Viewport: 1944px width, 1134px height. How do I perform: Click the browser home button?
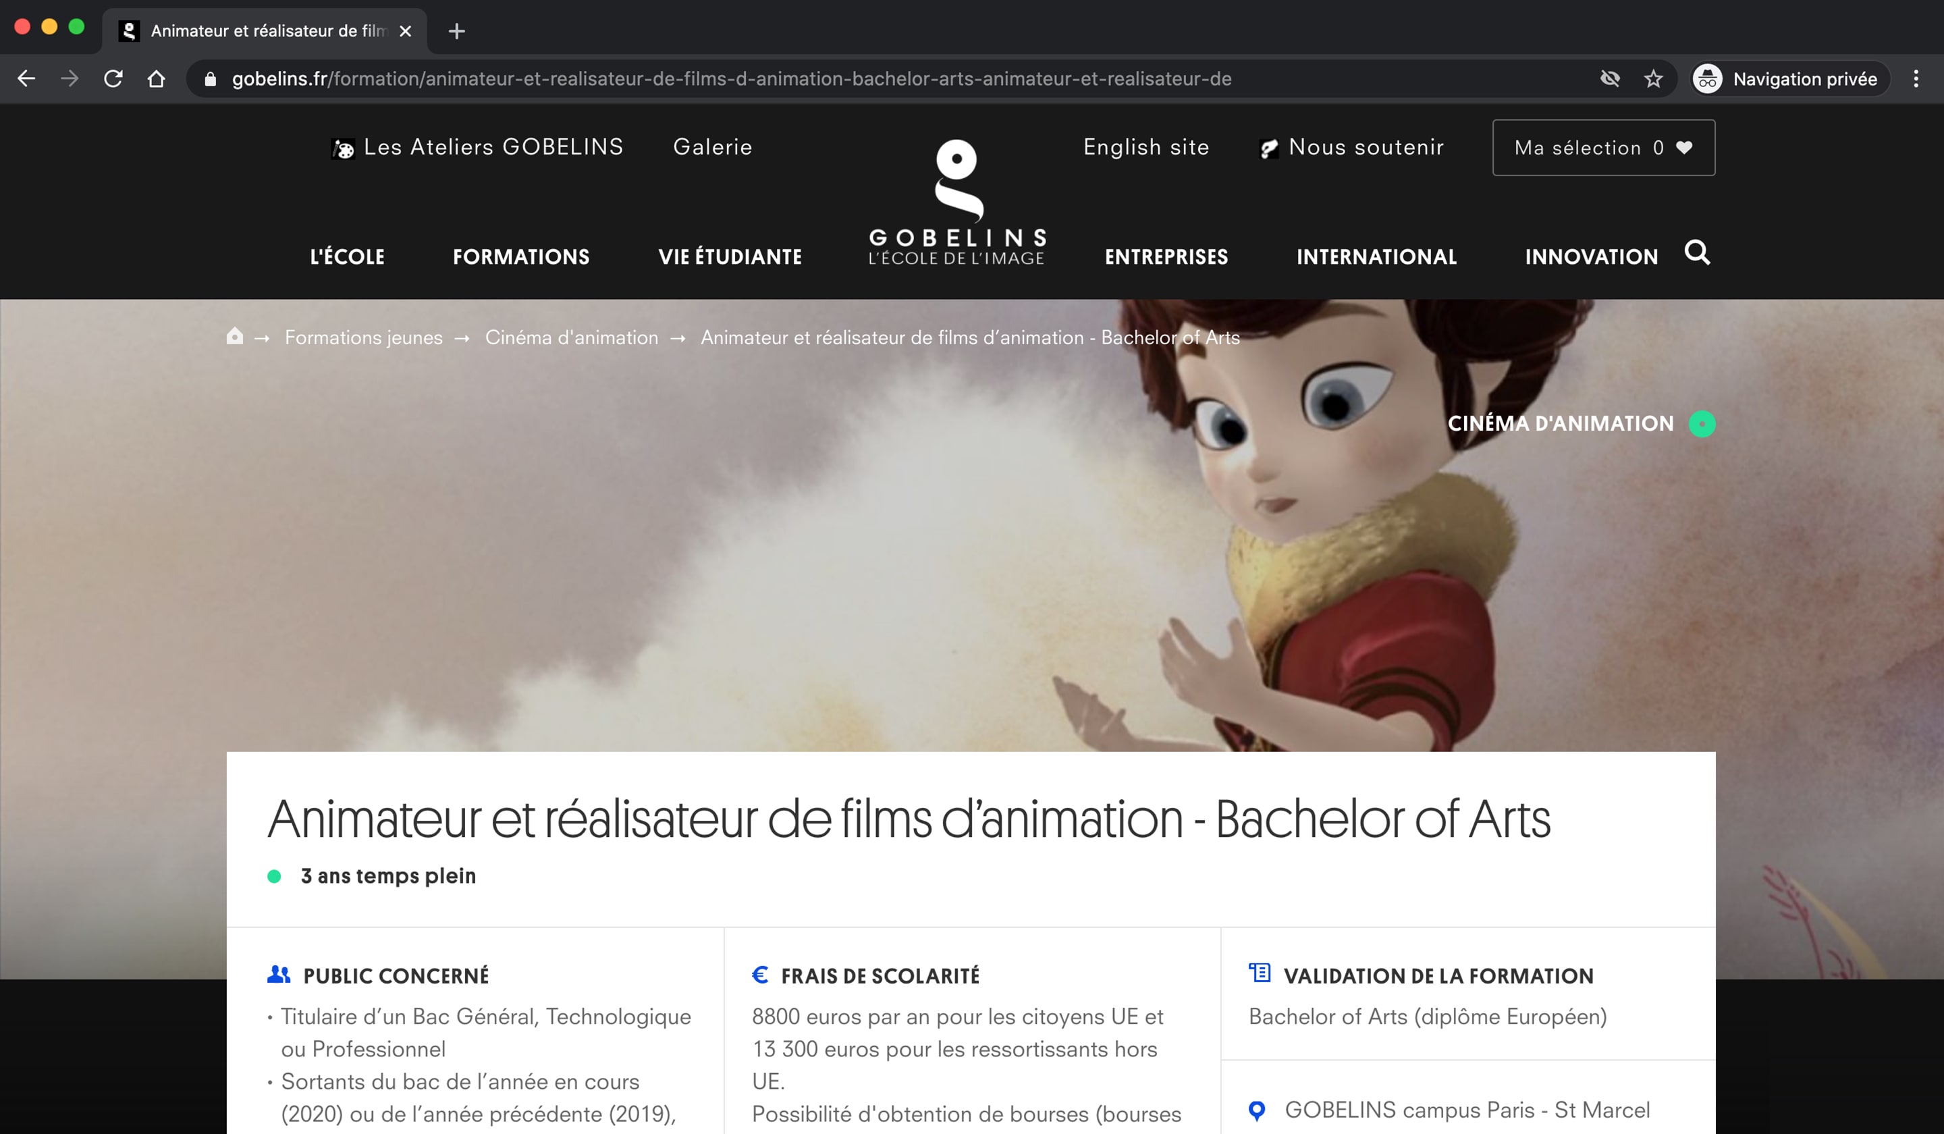pyautogui.click(x=157, y=79)
